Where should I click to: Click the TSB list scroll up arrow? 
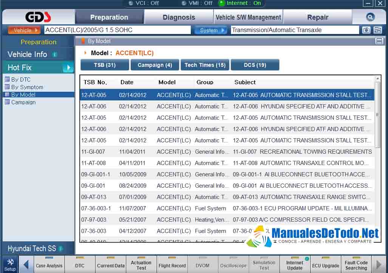377,79
